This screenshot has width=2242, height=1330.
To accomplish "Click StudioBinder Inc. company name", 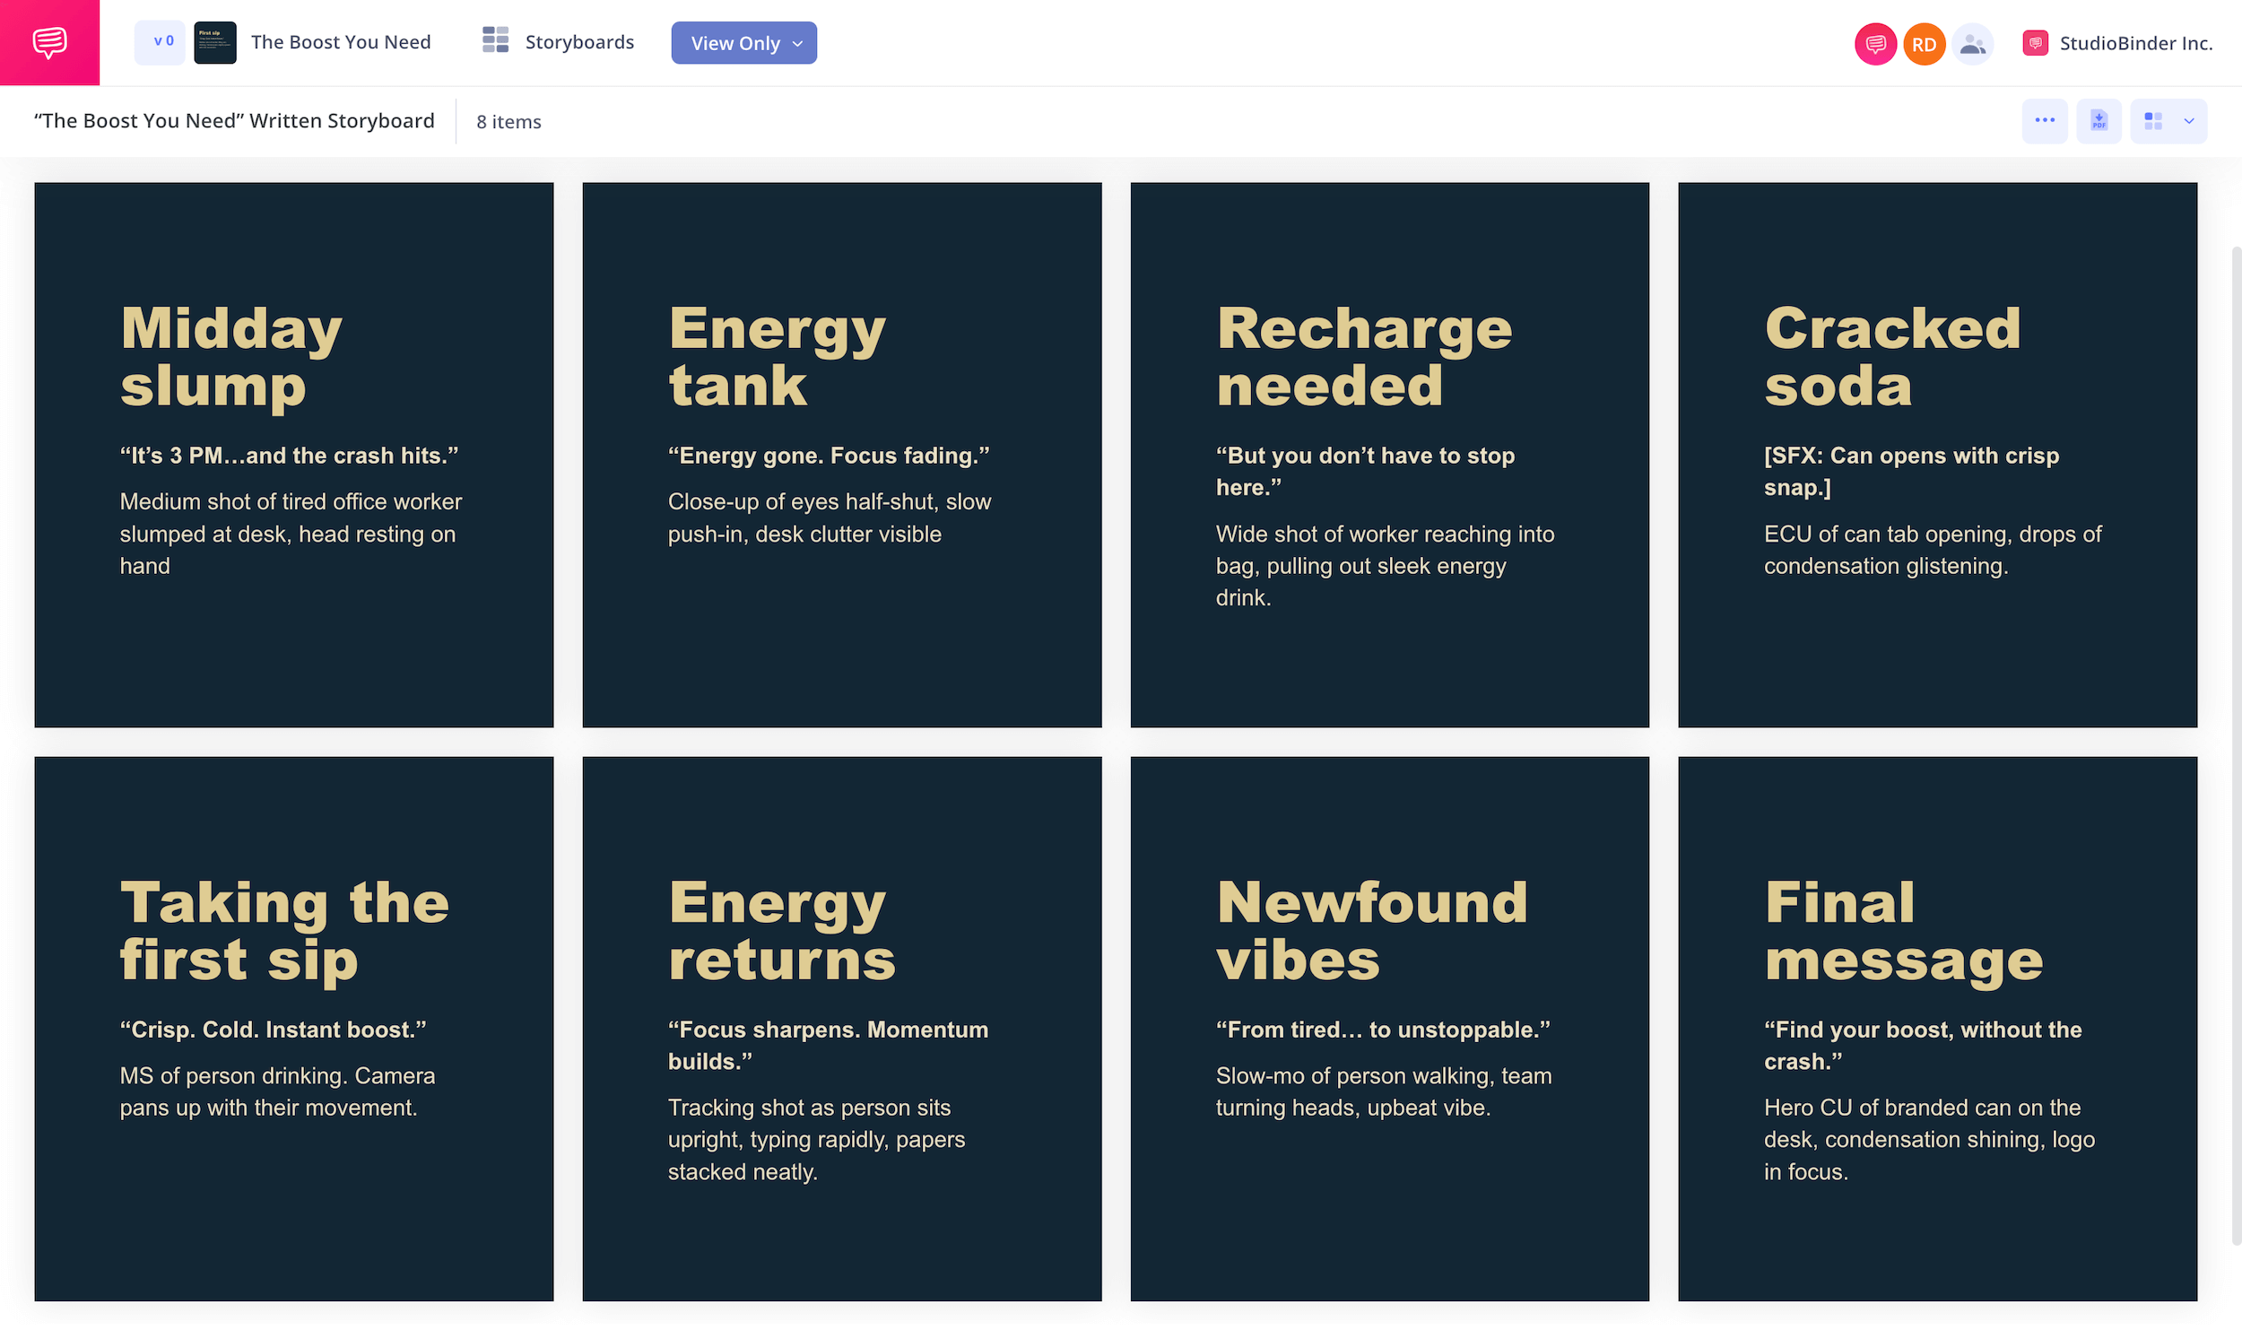I will [x=2135, y=43].
